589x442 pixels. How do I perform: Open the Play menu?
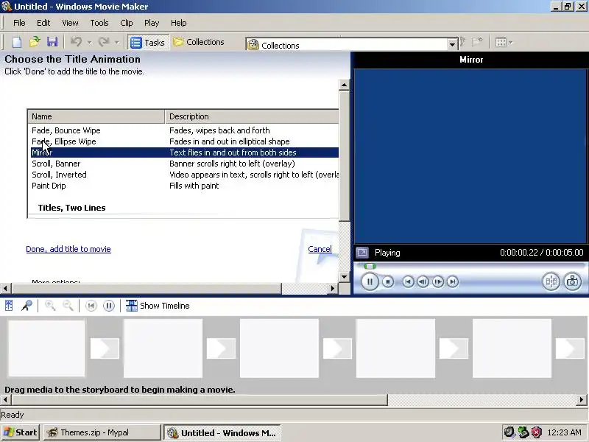tap(152, 23)
